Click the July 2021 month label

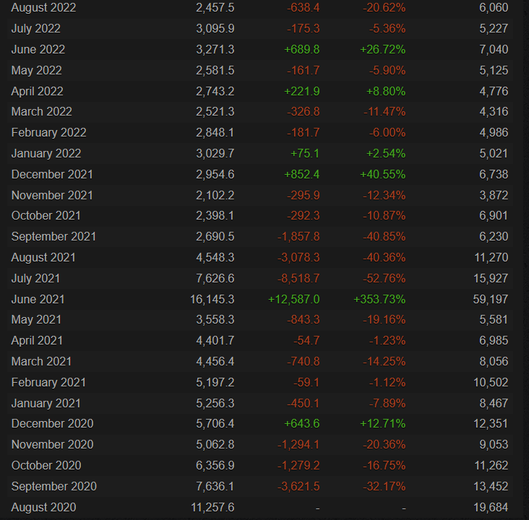(35, 278)
